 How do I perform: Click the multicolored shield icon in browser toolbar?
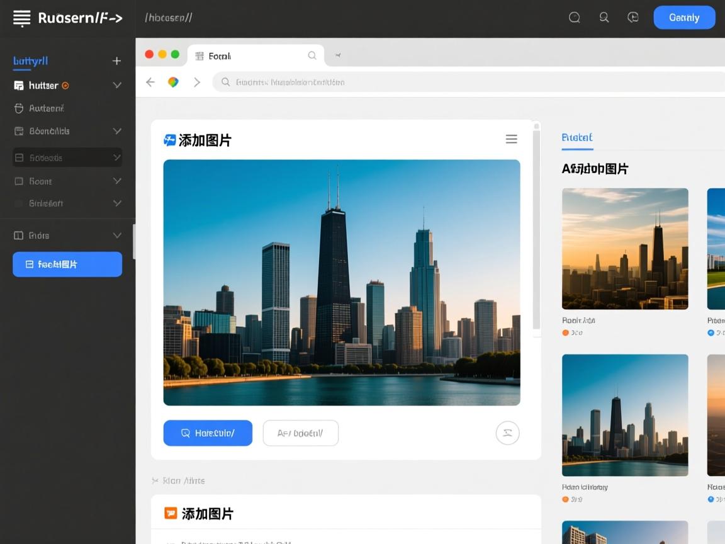pyautogui.click(x=173, y=82)
